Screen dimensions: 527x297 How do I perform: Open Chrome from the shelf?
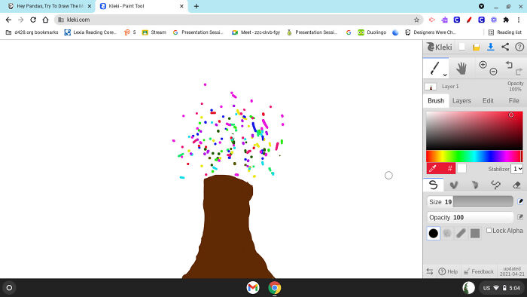click(x=275, y=288)
